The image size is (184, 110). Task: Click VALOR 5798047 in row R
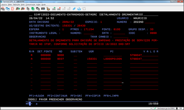click(x=136, y=55)
